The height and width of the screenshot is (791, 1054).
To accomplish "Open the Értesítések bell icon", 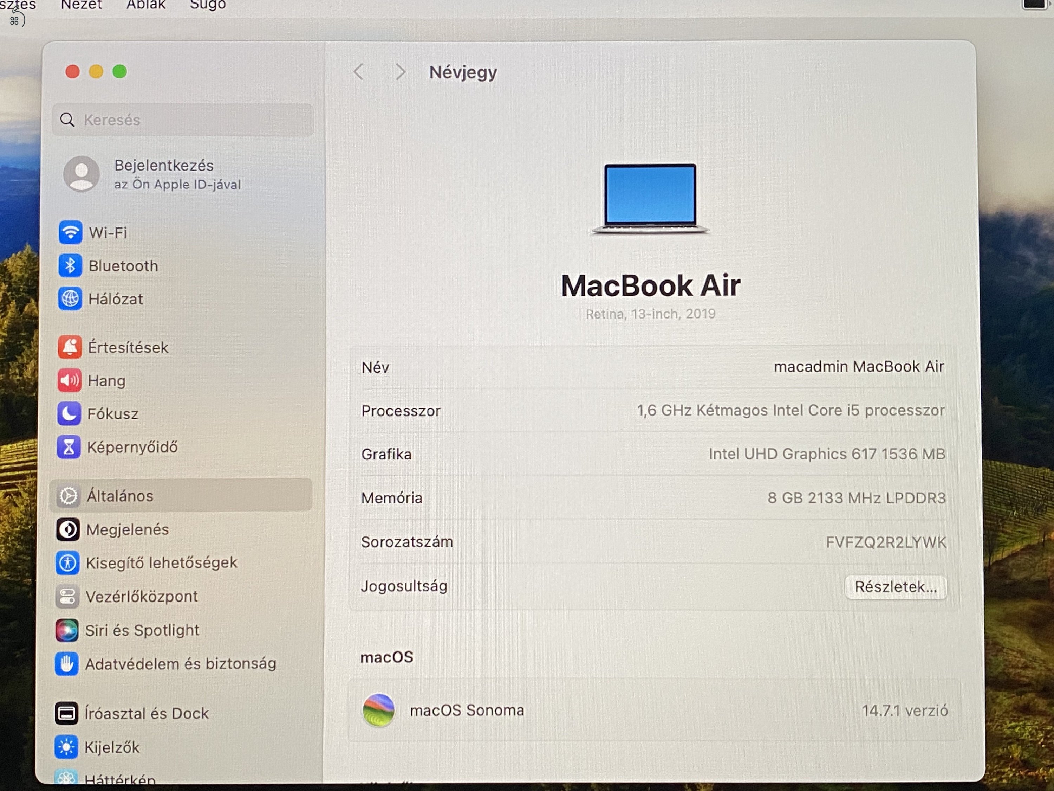I will [x=70, y=347].
